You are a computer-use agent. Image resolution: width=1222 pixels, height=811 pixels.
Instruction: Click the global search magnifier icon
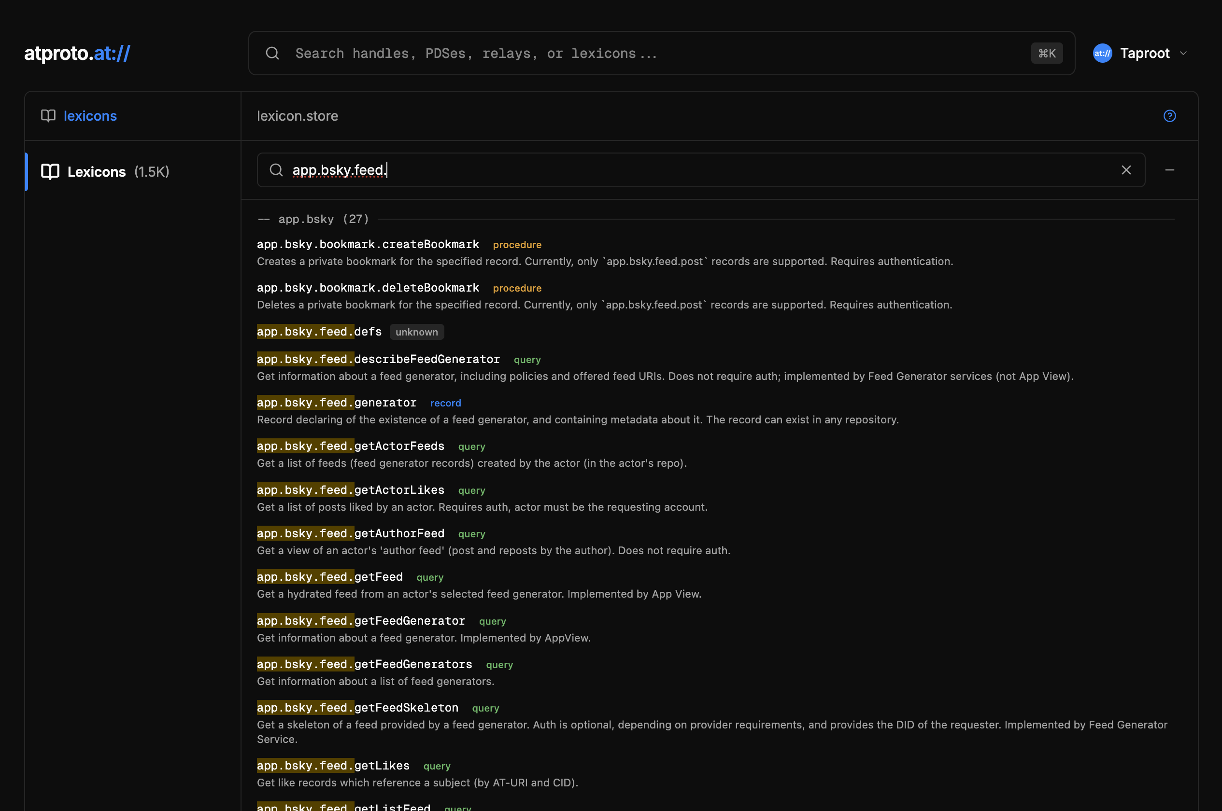pyautogui.click(x=272, y=53)
